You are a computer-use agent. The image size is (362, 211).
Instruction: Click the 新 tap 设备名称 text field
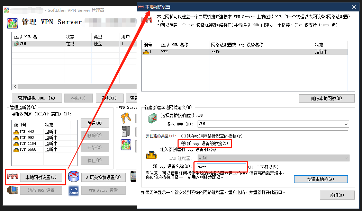point(221,167)
